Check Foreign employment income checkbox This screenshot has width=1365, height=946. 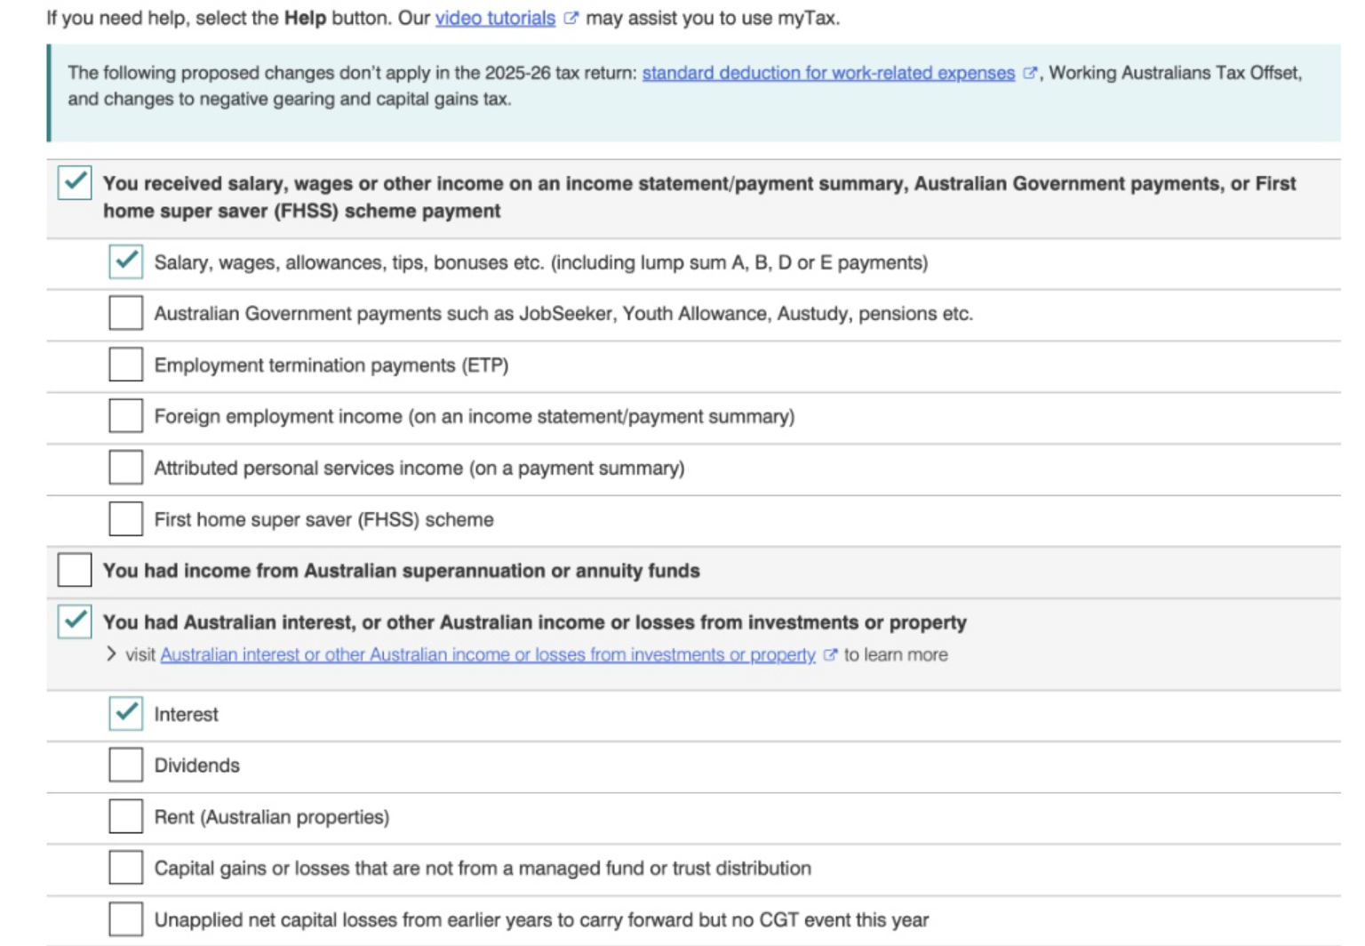126,416
